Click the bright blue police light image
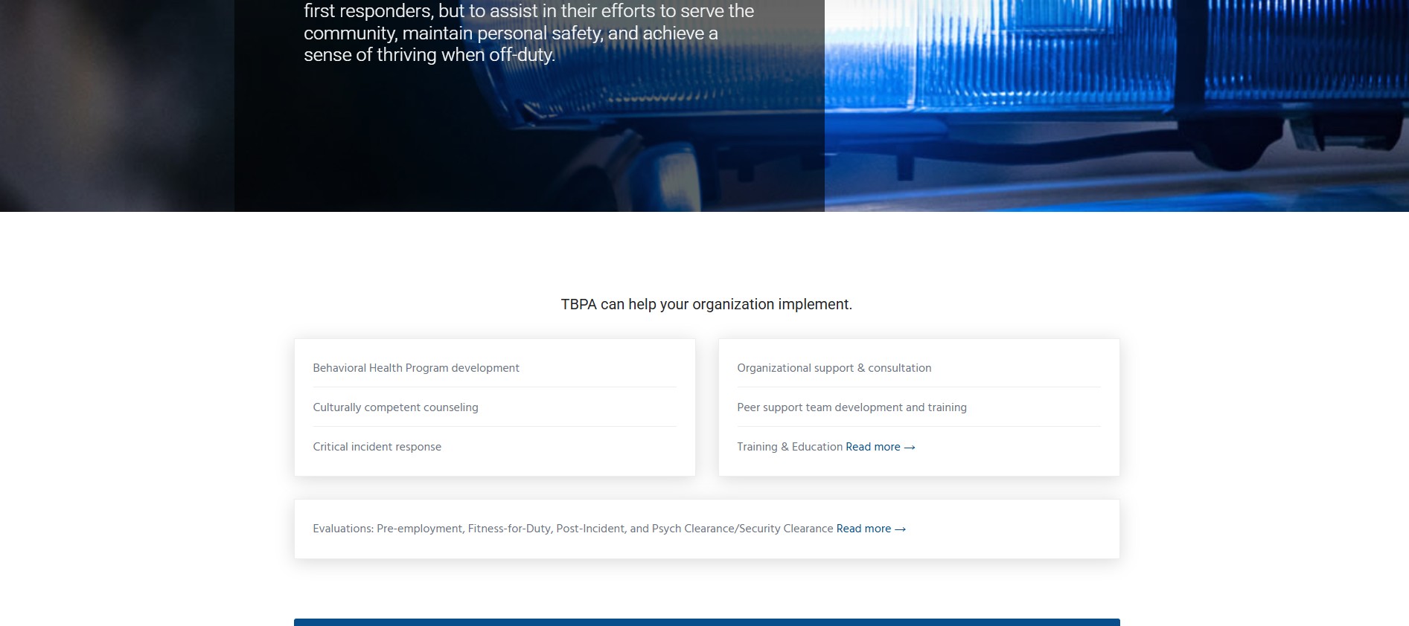 click(1116, 104)
